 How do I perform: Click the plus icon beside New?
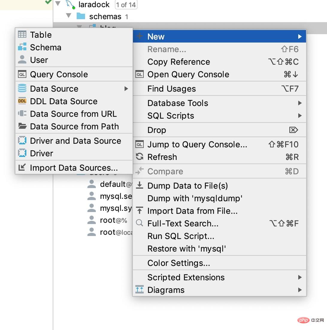(140, 36)
